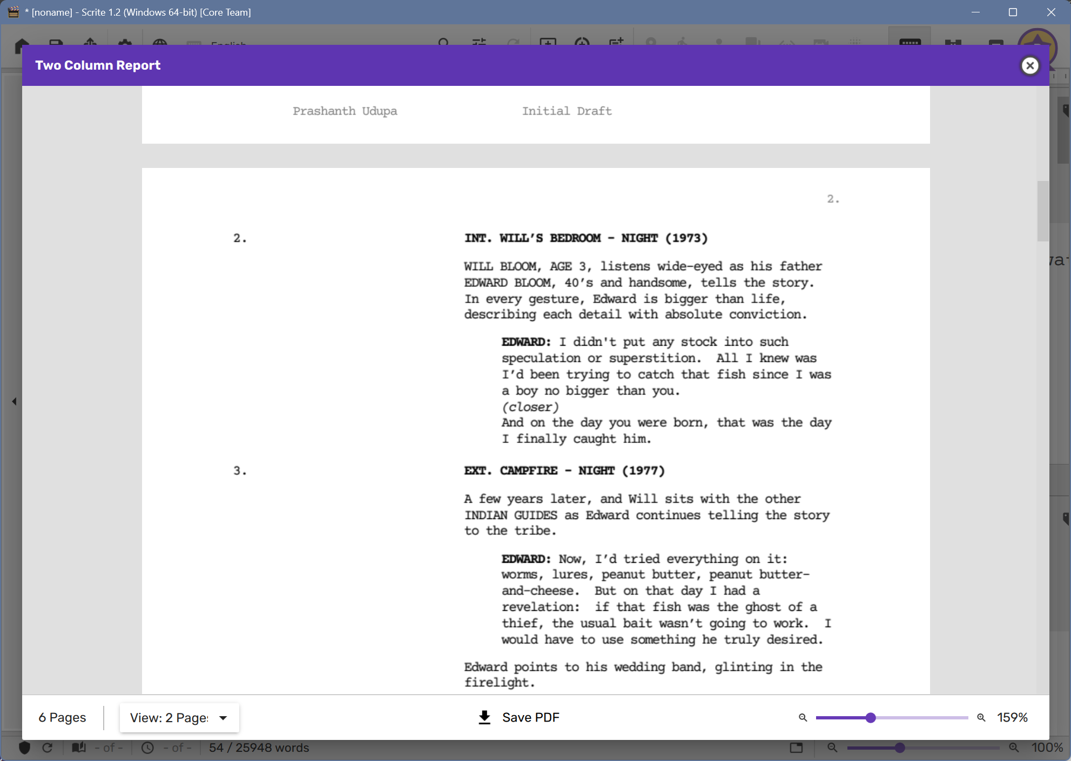Click the 6 Pages label
The width and height of the screenshot is (1071, 761).
coord(62,718)
